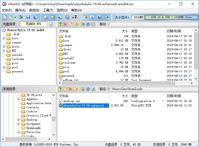Select isolinux folder in disc tree
Screen dimensions: 199x147
tap(18, 59)
